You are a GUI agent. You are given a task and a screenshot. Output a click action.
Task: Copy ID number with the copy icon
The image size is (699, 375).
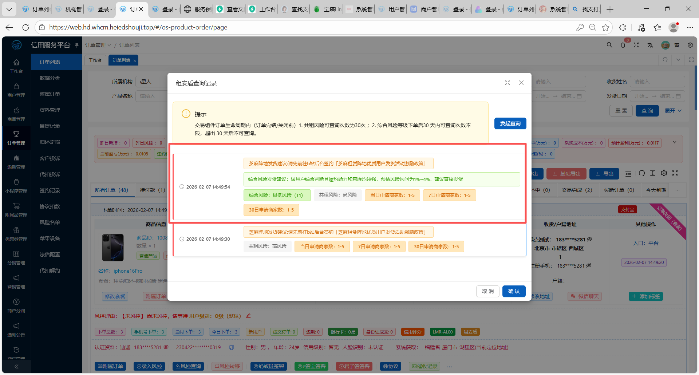[231, 347]
